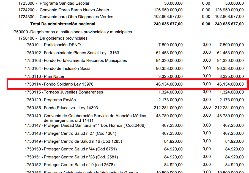Select Fortalecimiento Planes Social Ley 13163

[x=81, y=53]
